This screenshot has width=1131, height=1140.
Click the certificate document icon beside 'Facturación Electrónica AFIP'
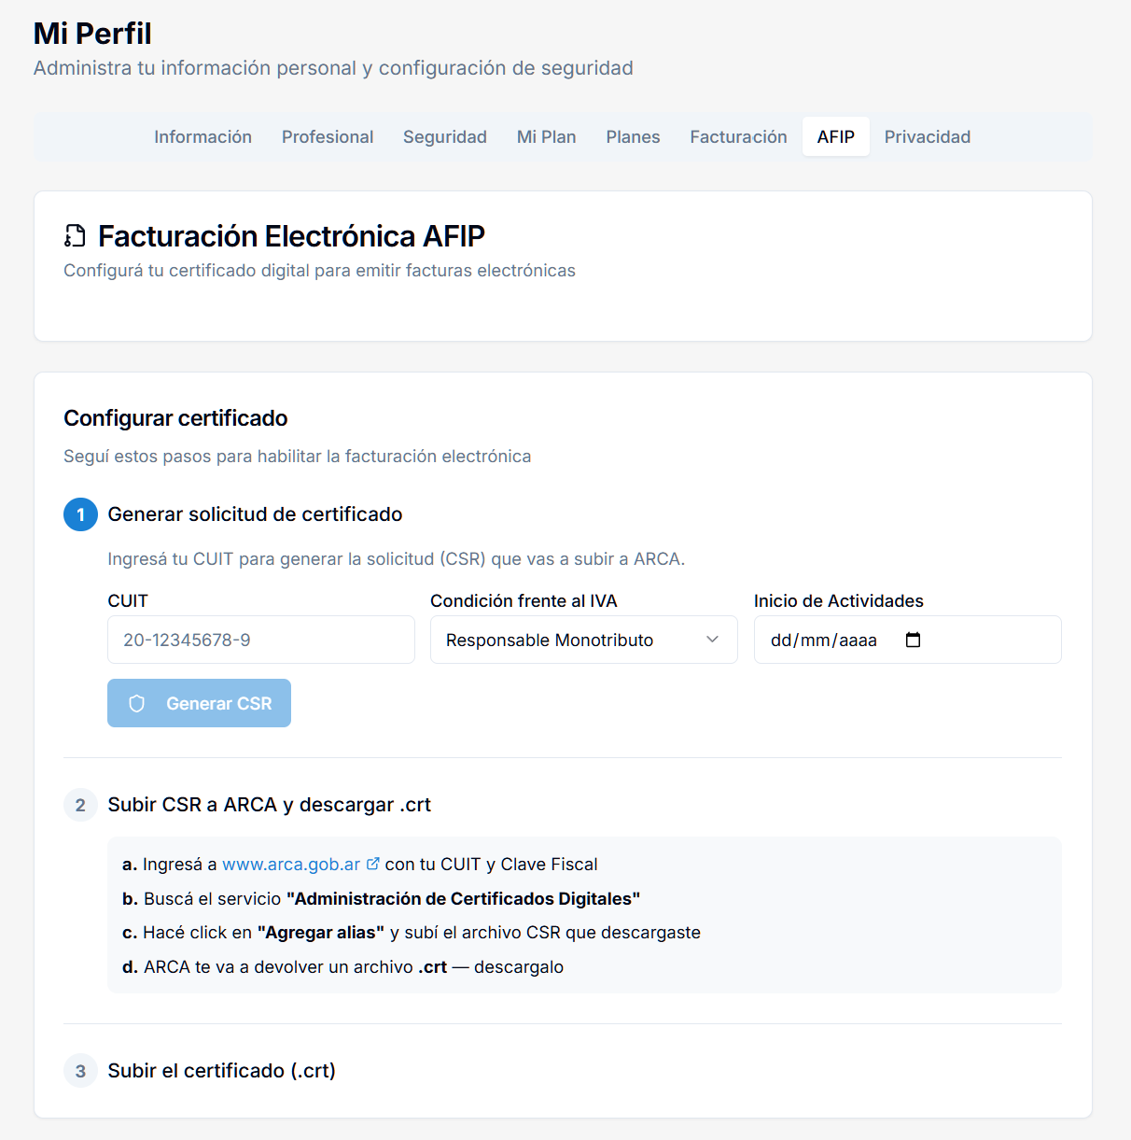[75, 236]
